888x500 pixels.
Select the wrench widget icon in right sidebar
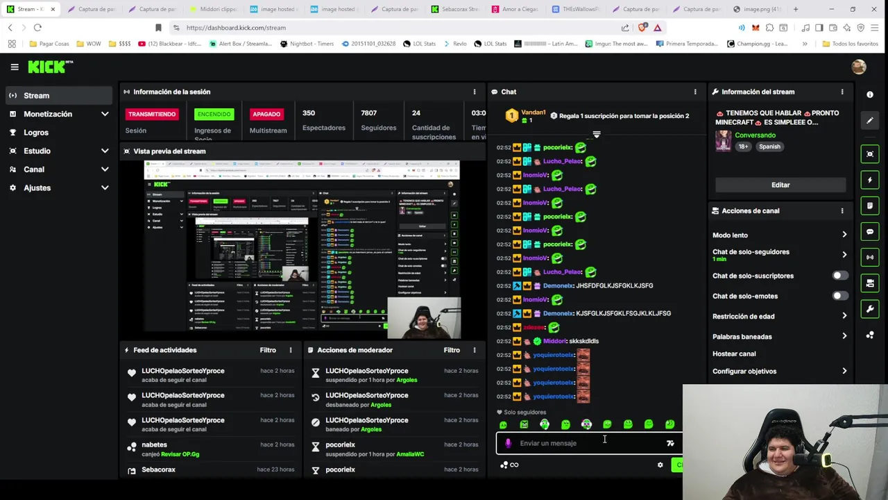[870, 308]
